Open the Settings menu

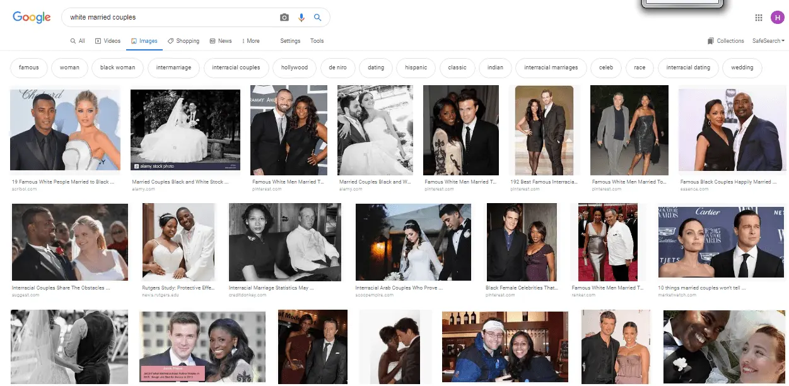click(x=290, y=41)
